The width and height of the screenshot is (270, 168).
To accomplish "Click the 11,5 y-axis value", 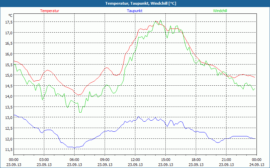I will (9, 150).
